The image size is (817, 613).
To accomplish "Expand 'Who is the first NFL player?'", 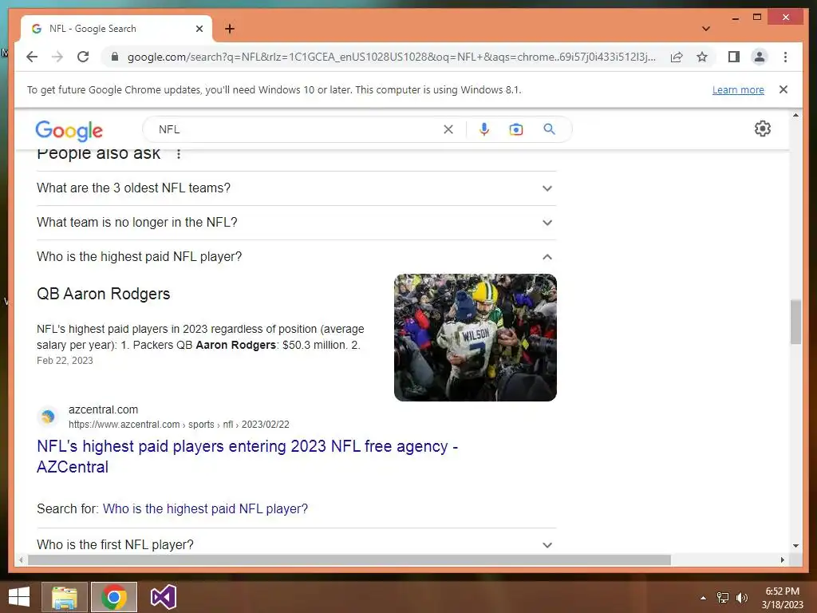I will 296,544.
